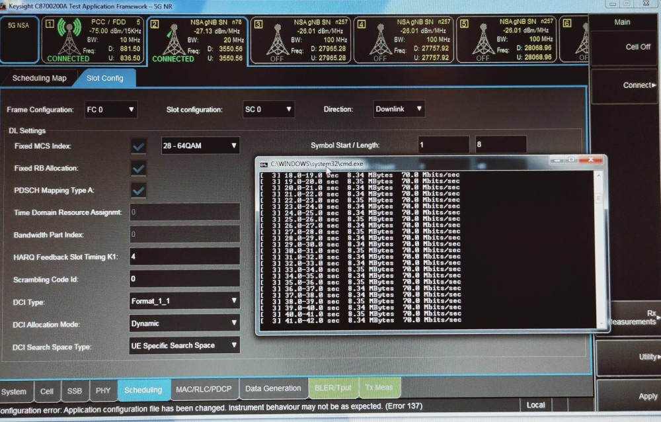Open the MAC/RLC/PDCP tab
This screenshot has height=422, width=661.
[204, 389]
